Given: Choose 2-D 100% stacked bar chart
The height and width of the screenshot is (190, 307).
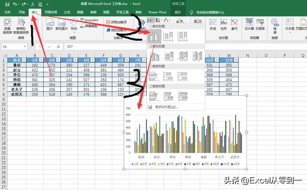Looking at the screenshot, I should pyautogui.click(x=183, y=76).
